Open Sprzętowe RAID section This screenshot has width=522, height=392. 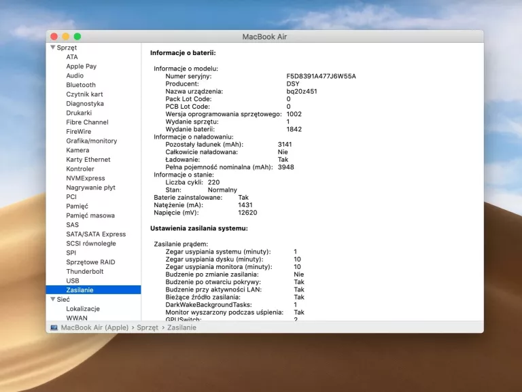[x=90, y=262]
